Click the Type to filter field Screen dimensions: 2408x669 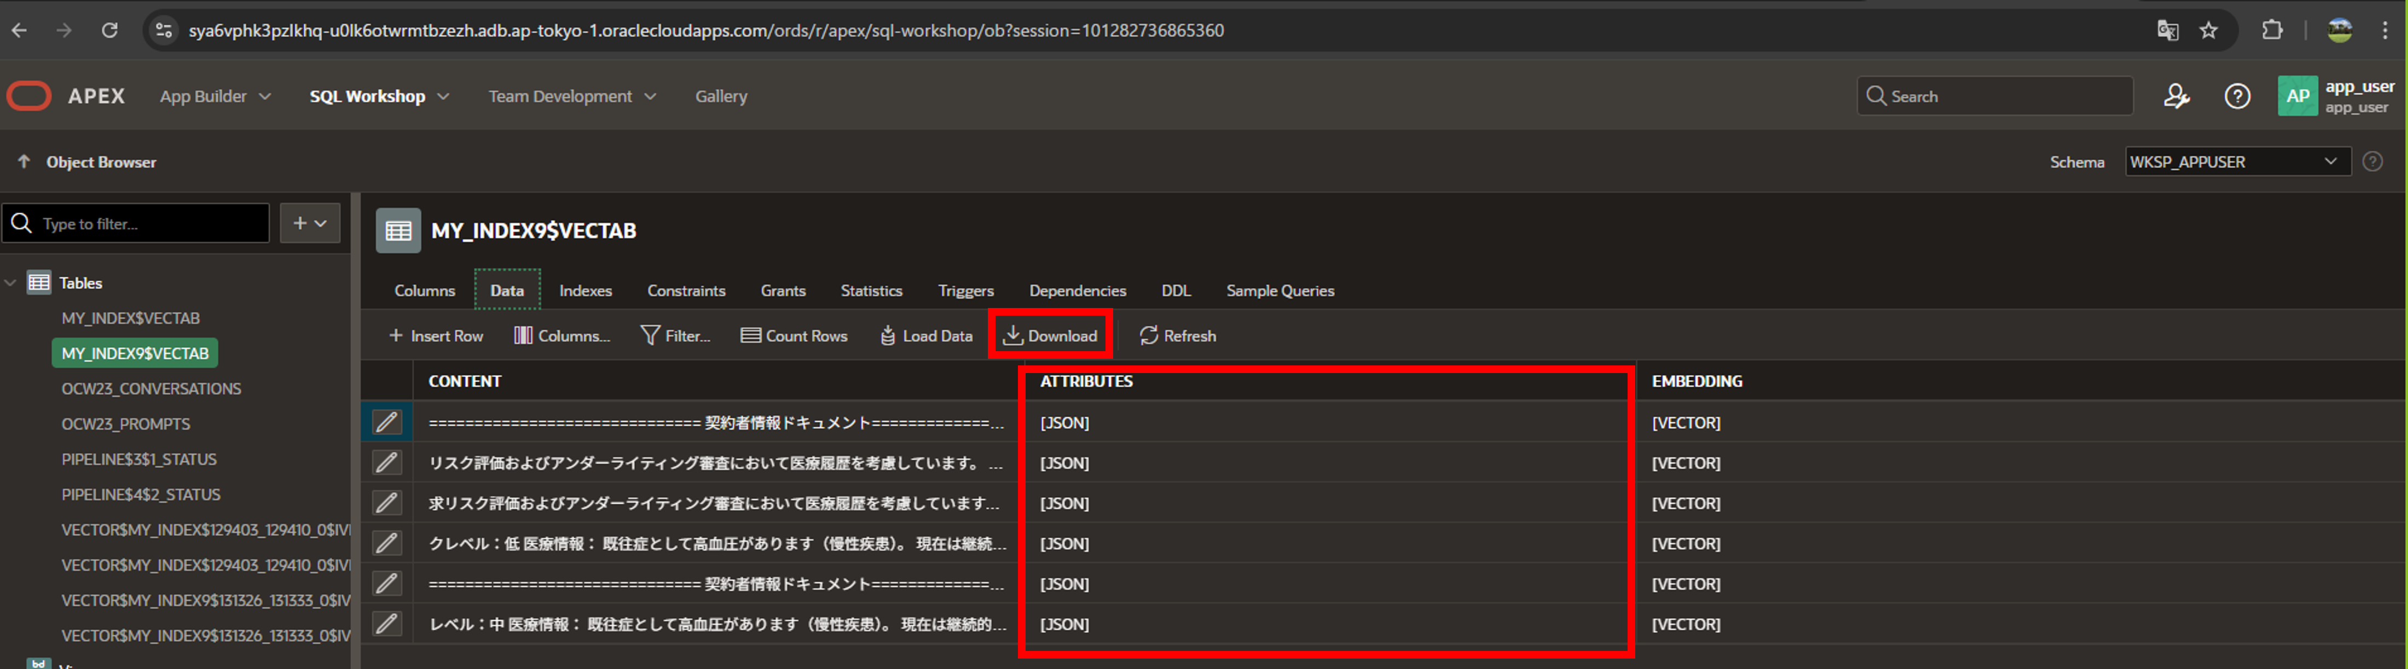[149, 223]
